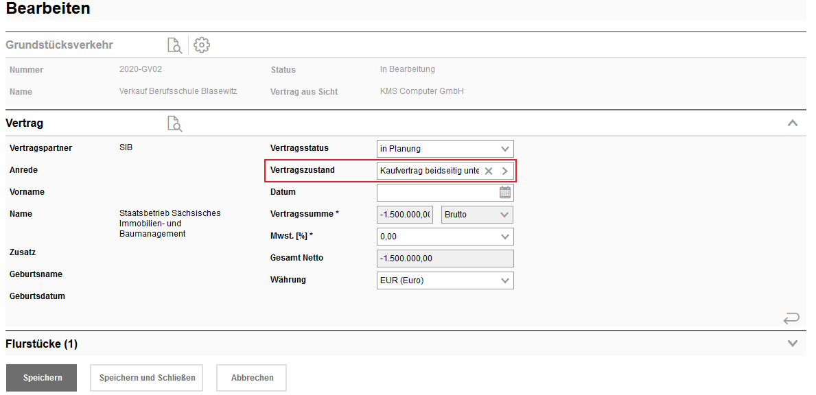Click the Vertragssumme amount field
The image size is (816, 395).
[x=406, y=215]
